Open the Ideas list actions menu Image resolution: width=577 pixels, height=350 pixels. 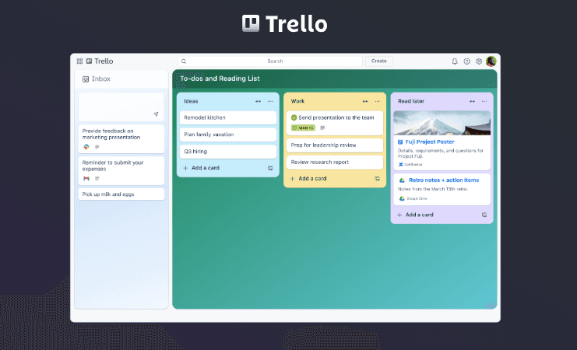[x=270, y=101]
